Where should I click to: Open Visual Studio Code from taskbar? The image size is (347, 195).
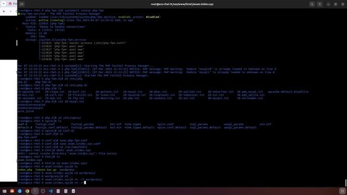point(50,191)
